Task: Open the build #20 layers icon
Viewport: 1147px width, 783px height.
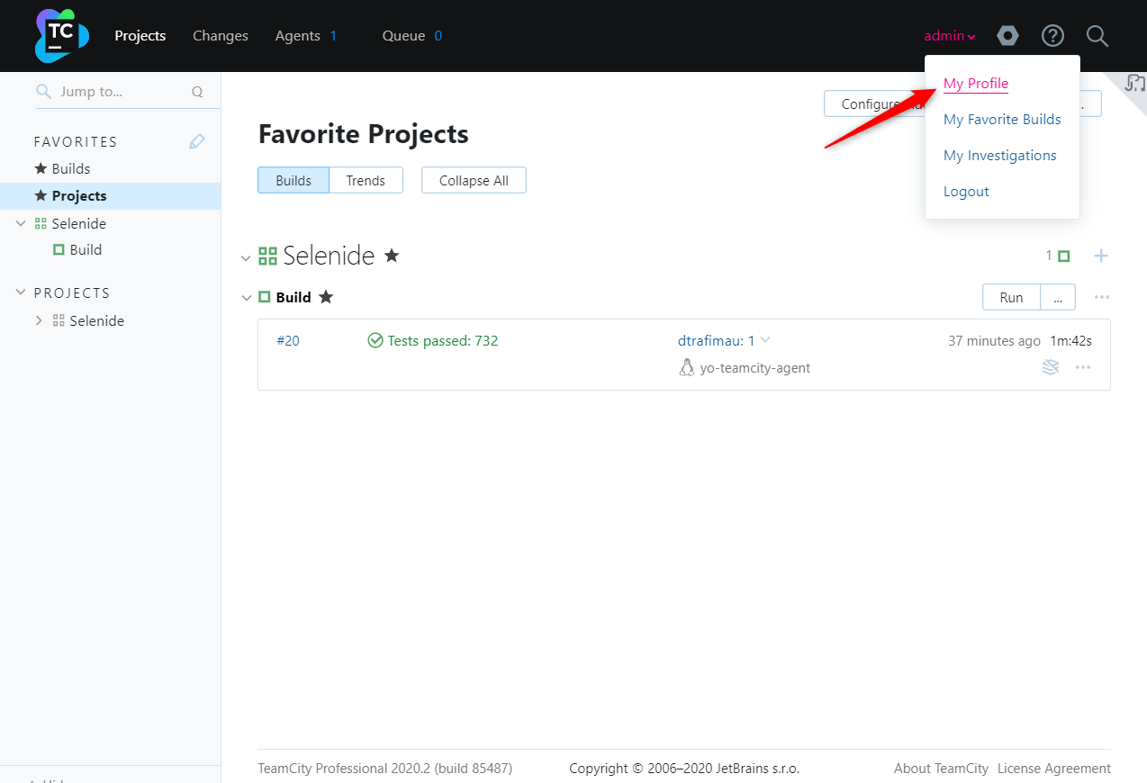Action: click(x=1051, y=367)
